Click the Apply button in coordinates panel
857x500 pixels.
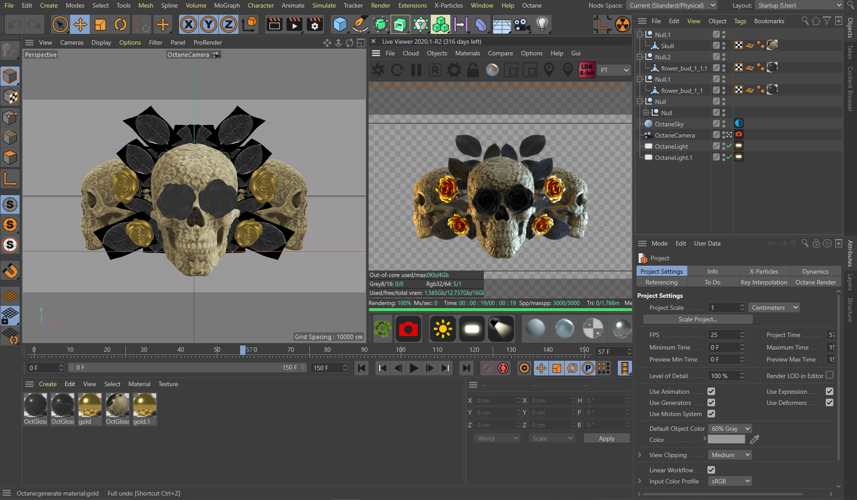(x=606, y=438)
